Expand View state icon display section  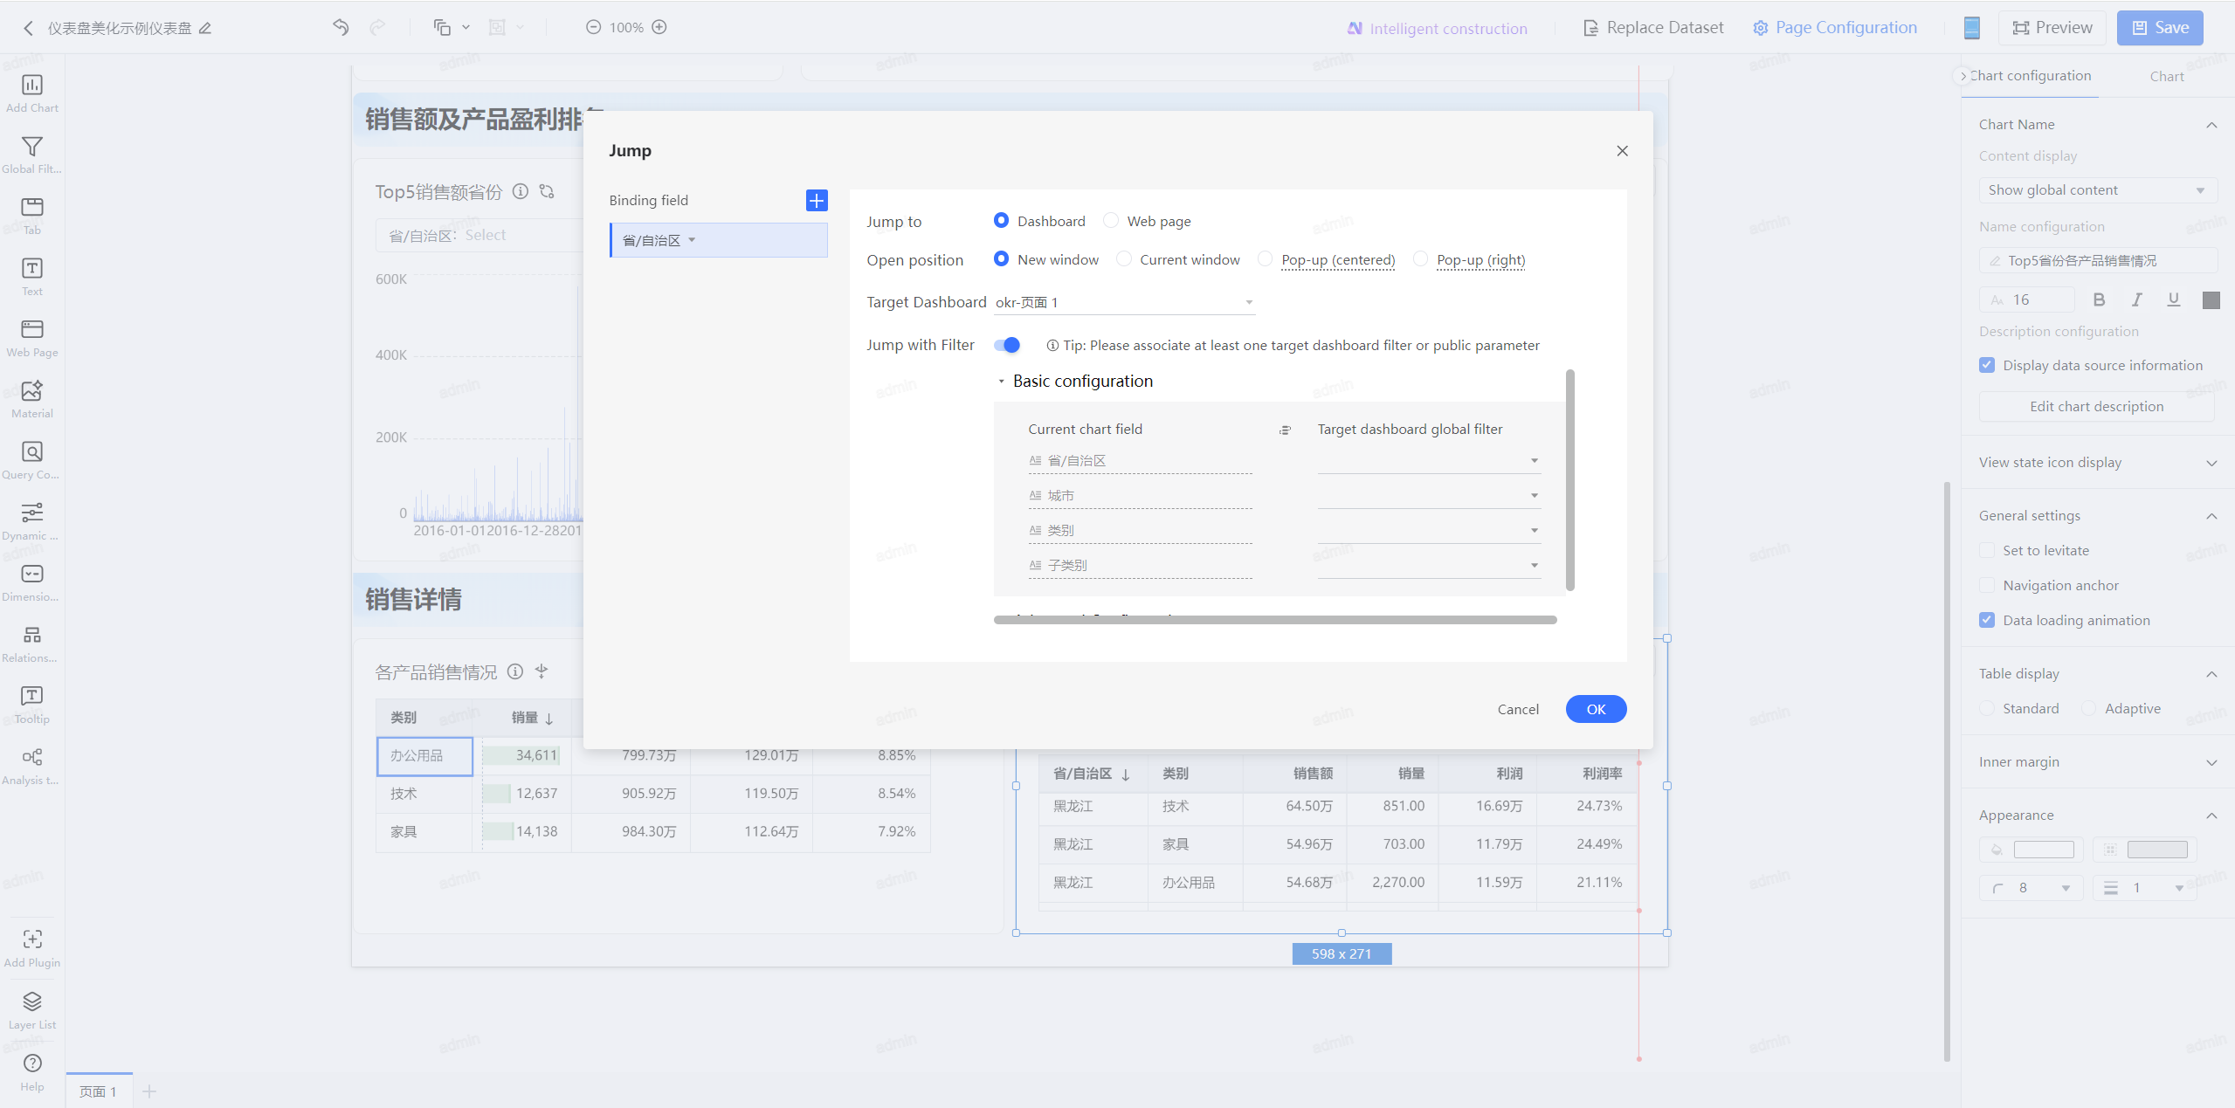2211,463
